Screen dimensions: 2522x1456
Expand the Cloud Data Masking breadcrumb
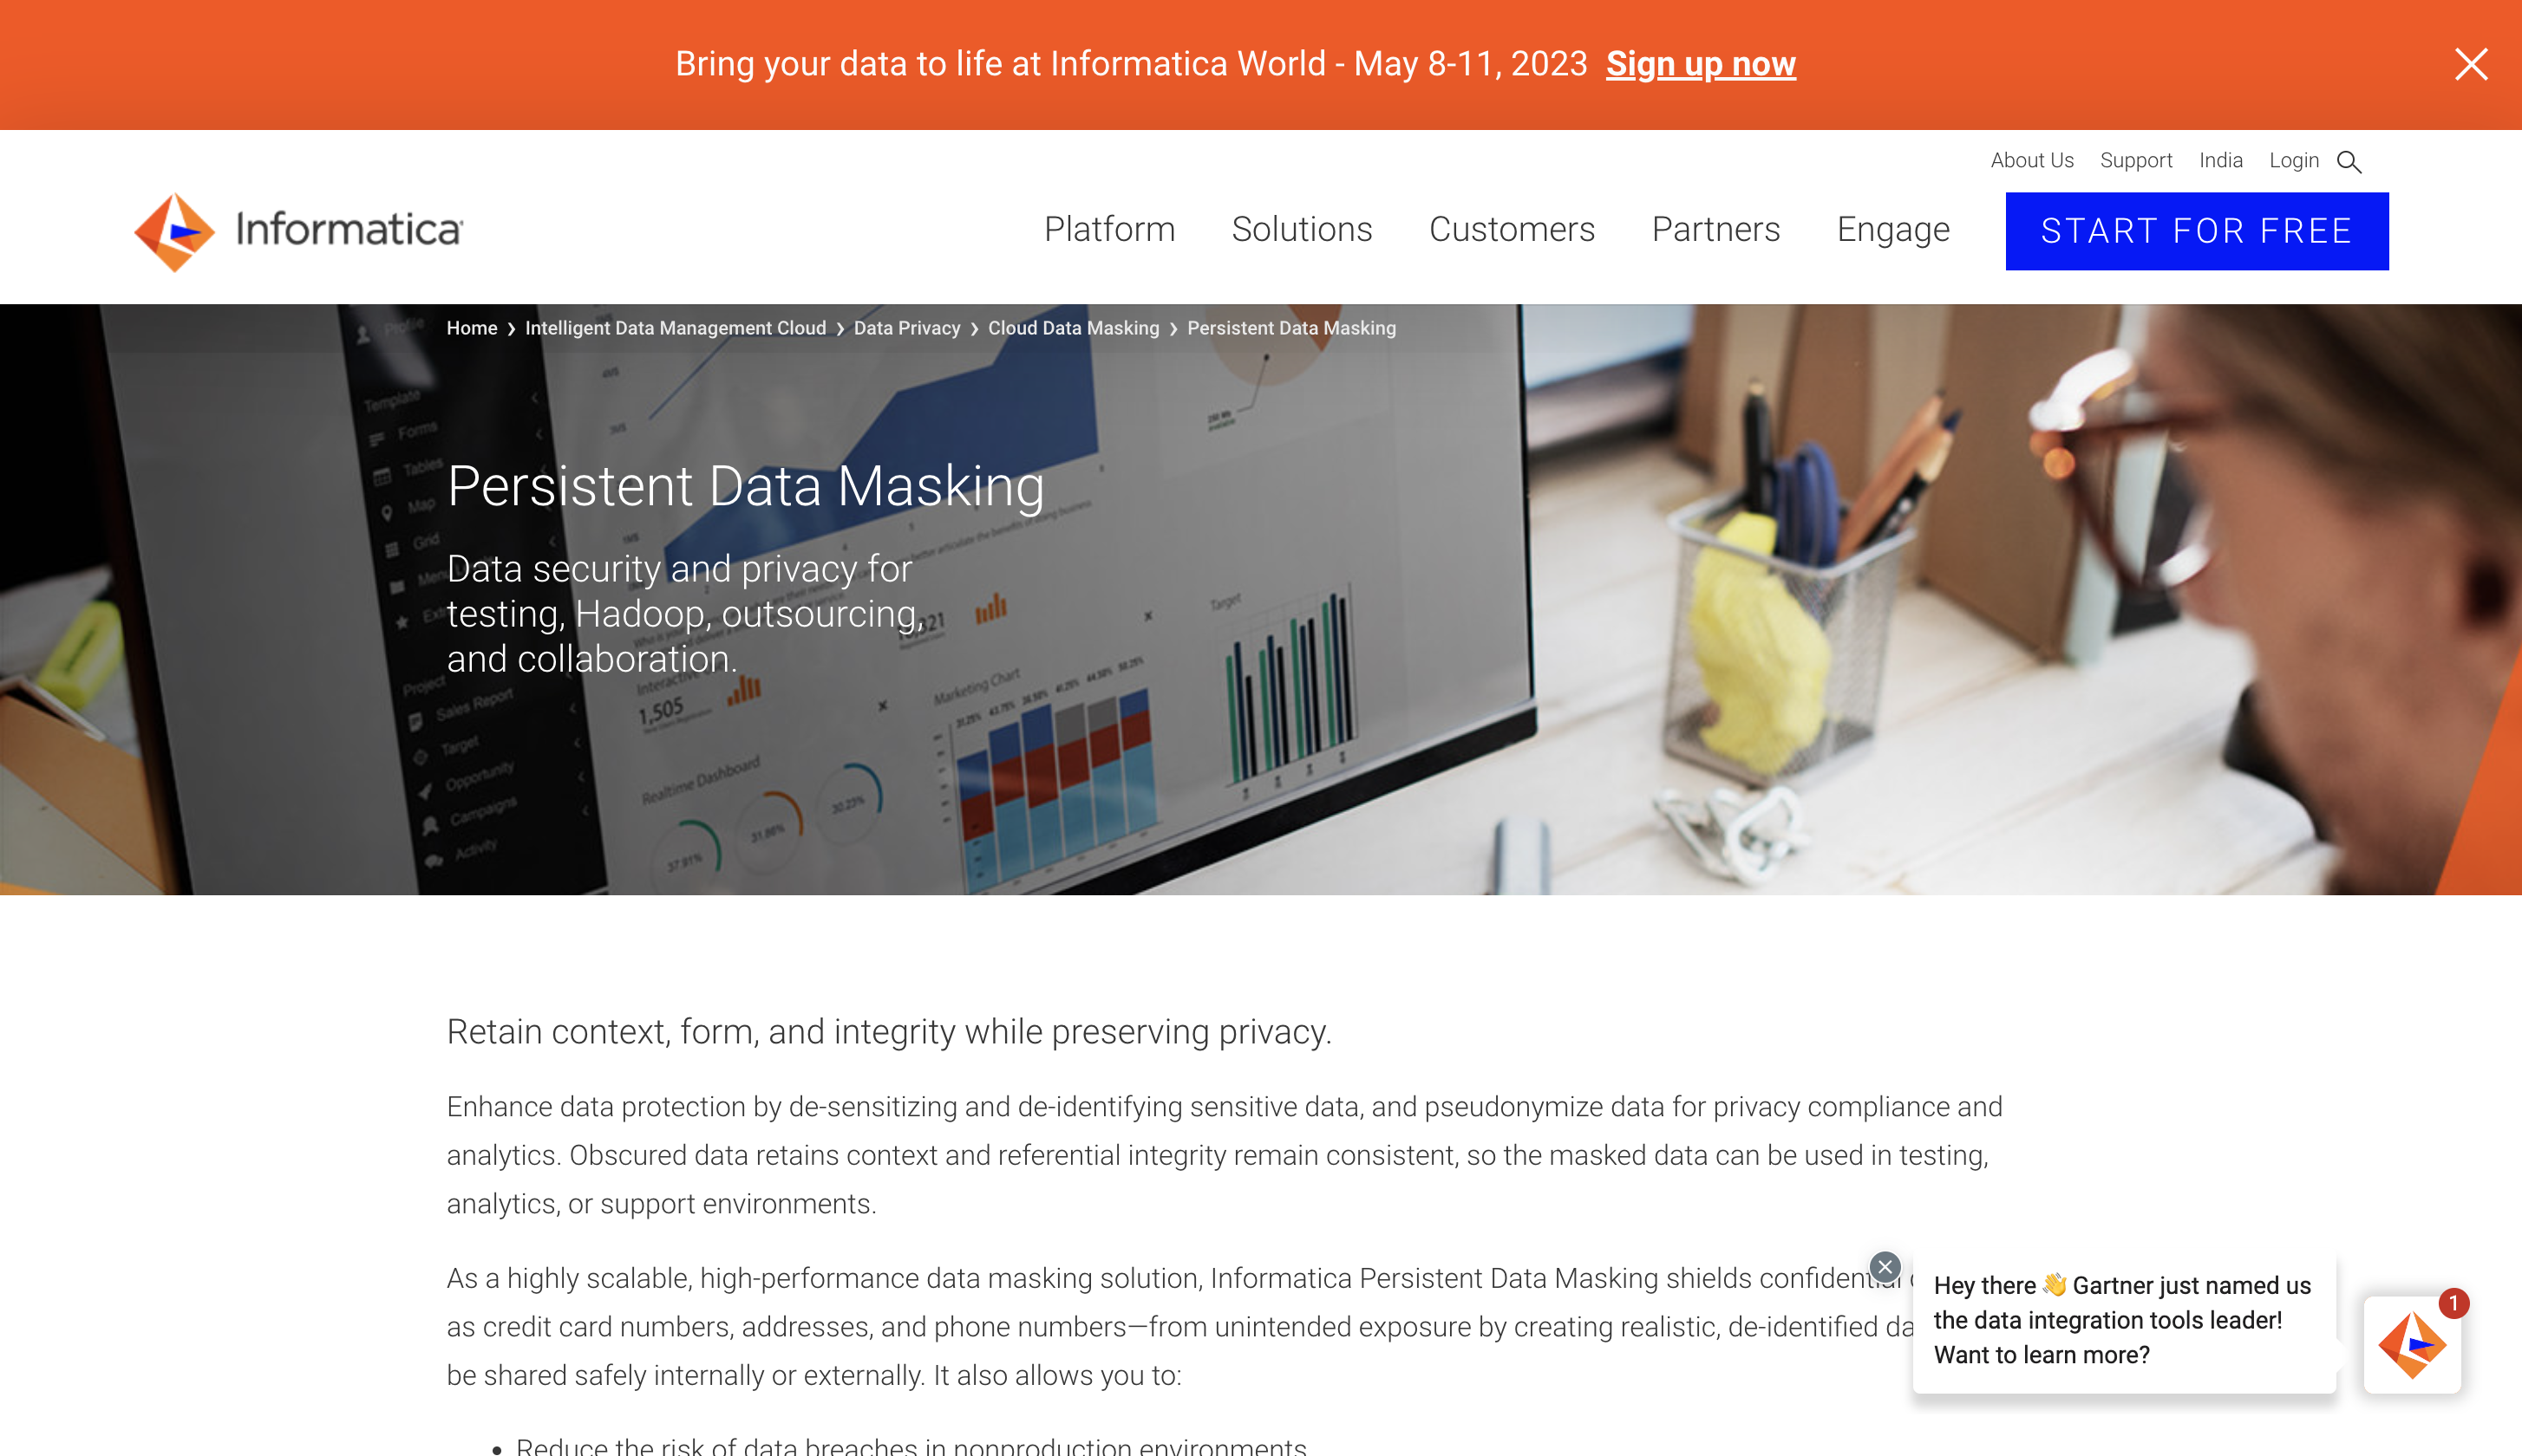tap(1074, 328)
